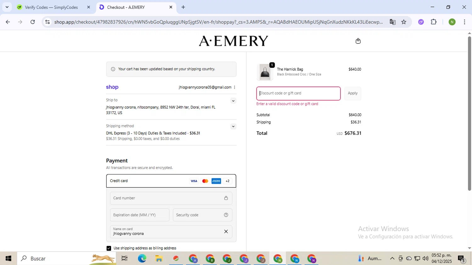Click the A.EMERY store logo
472x265 pixels.
click(x=233, y=41)
